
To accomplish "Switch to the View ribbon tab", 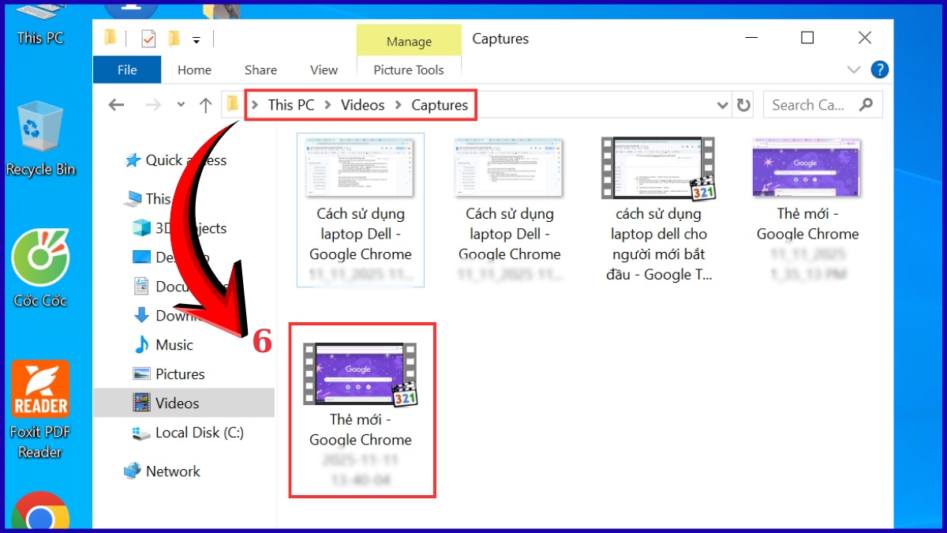I will pos(324,69).
